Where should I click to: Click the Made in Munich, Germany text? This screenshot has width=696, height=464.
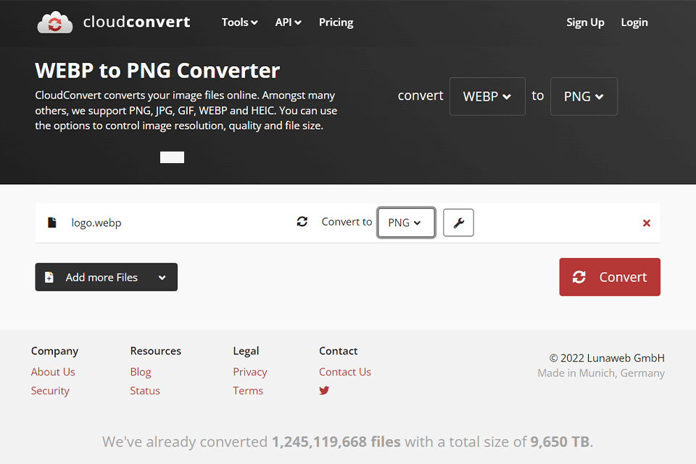pyautogui.click(x=601, y=373)
